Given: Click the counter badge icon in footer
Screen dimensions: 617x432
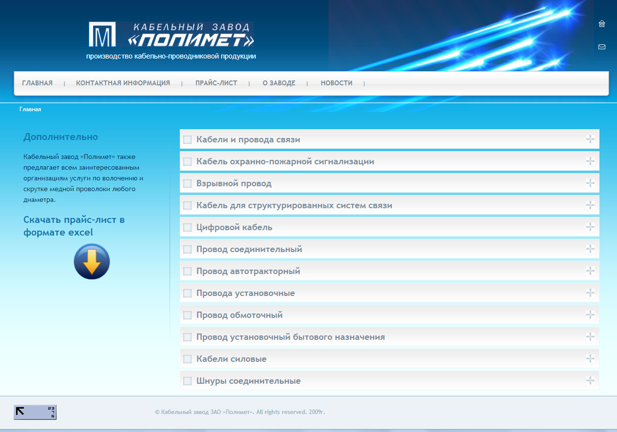Looking at the screenshot, I should [x=35, y=412].
